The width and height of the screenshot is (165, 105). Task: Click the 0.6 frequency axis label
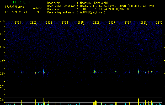(2, 100)
